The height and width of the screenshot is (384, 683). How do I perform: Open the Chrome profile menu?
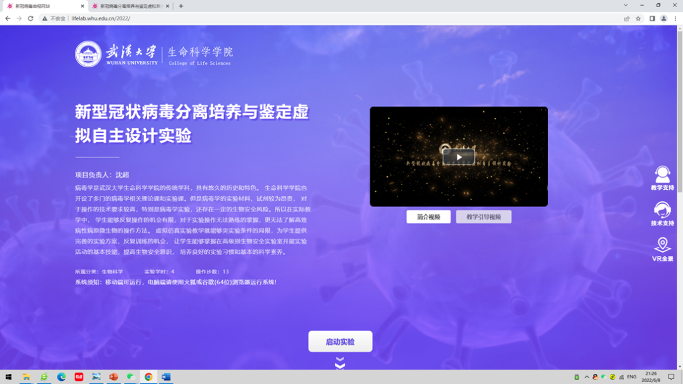tap(663, 18)
